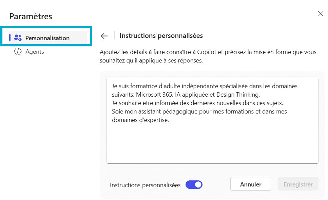This screenshot has width=328, height=200.
Task: Select the Personnalisation menu label
Action: click(x=47, y=38)
